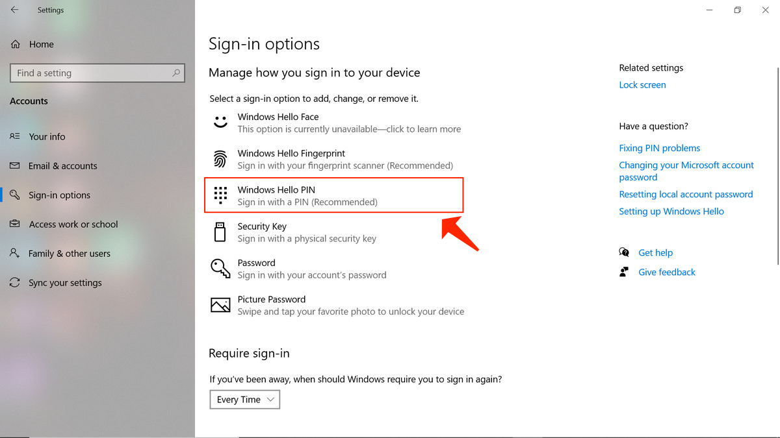Open the Fixing PIN problems link
780x438 pixels.
659,148
